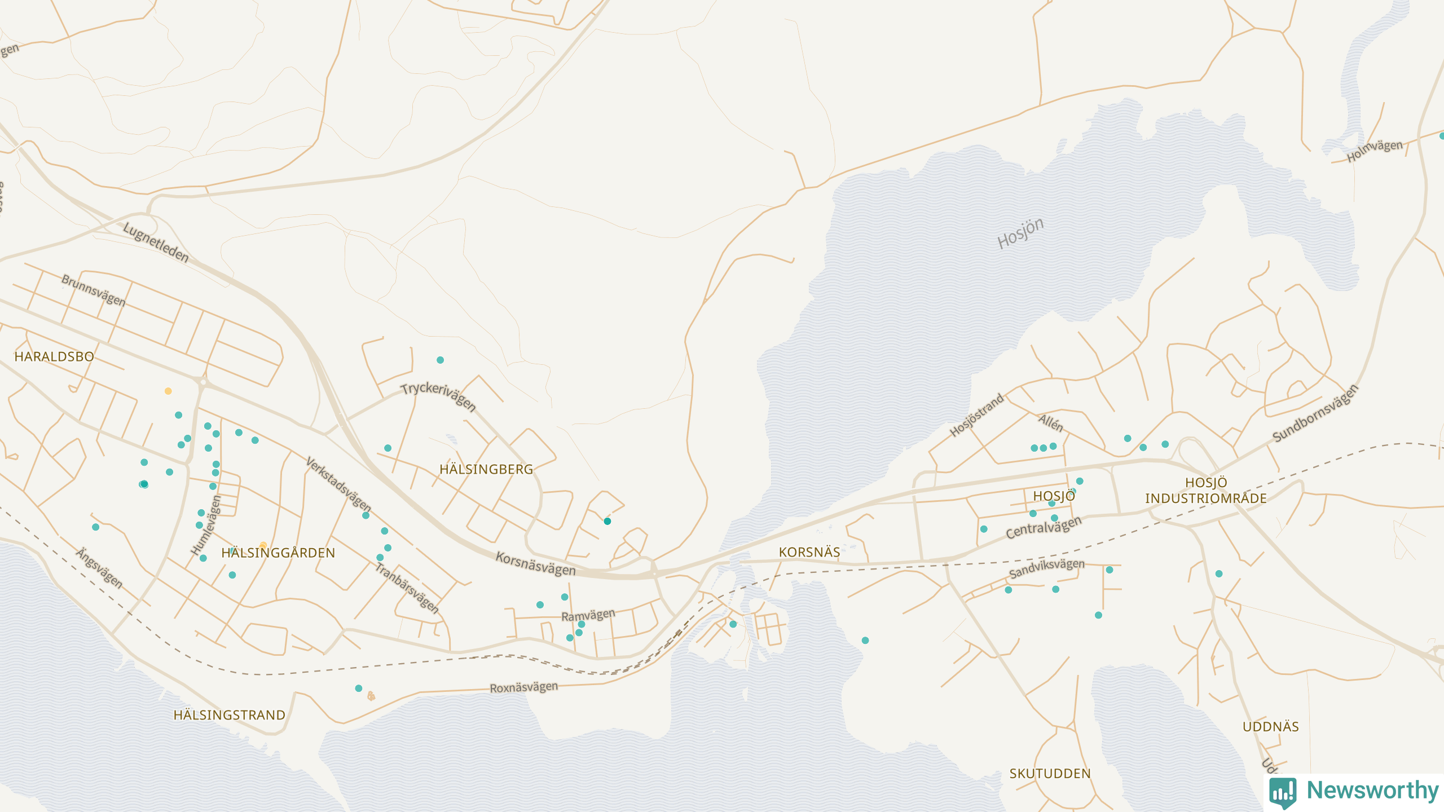The height and width of the screenshot is (812, 1444).
Task: Click the Lugnetleden road label
Action: pos(156,242)
